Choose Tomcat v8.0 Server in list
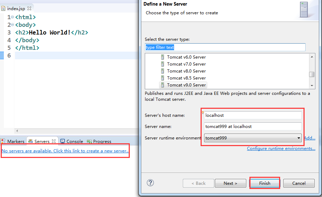This screenshot has width=322, height=197. click(186, 71)
